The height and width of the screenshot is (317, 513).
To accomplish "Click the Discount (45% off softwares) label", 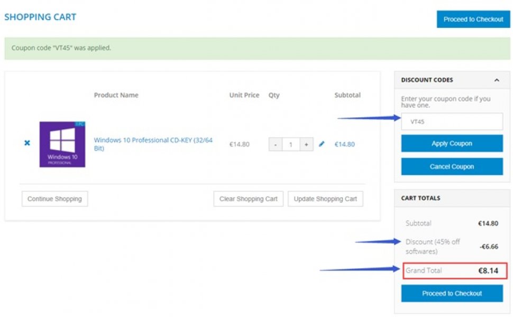I will pyautogui.click(x=433, y=246).
